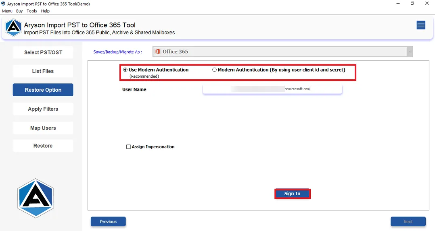Select Use Modern Authentication radio button
Screen dimensions: 435x231
[x=125, y=70]
